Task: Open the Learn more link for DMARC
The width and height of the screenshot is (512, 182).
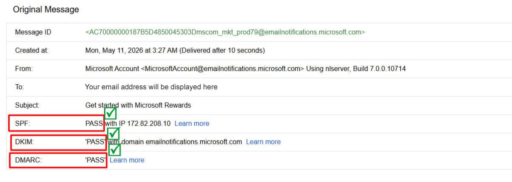Action: (127, 160)
